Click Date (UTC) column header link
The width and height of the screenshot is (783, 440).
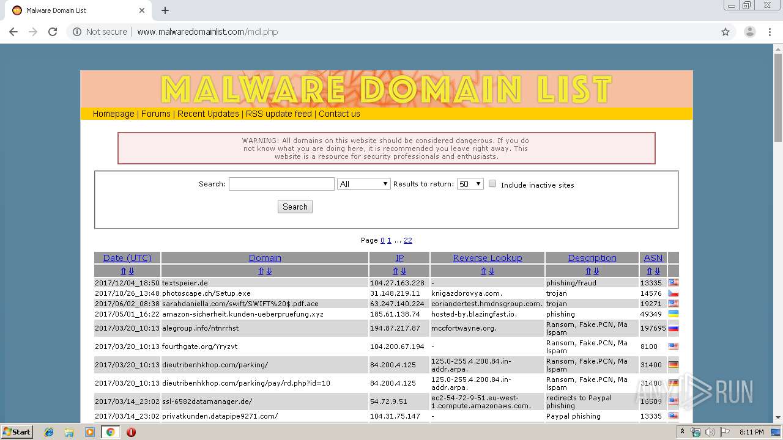127,258
